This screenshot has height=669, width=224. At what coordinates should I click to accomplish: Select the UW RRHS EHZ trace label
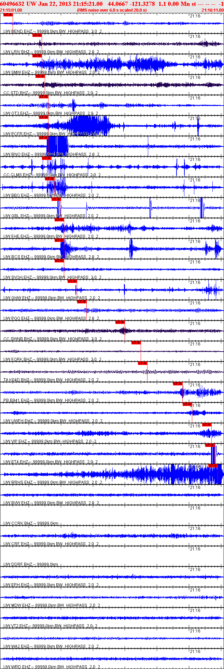pos(53,482)
